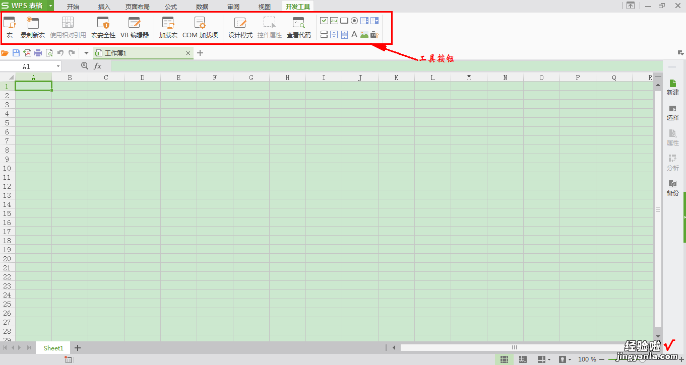Image resolution: width=686 pixels, height=365 pixels.
Task: Toggle 设计模式 design mode
Action: 240,28
